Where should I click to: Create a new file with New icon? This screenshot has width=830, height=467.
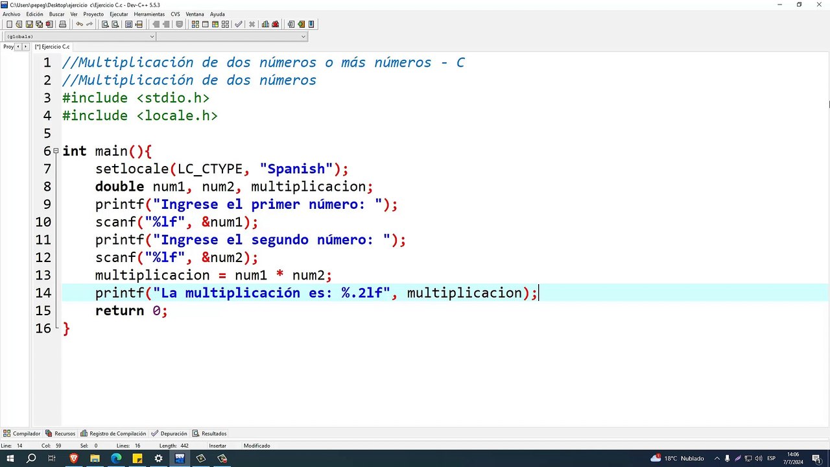[9, 24]
